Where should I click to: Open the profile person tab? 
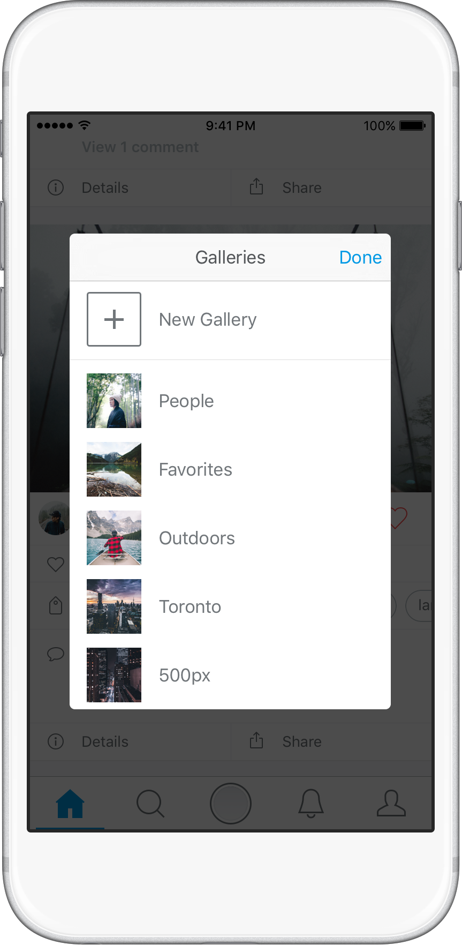click(391, 804)
